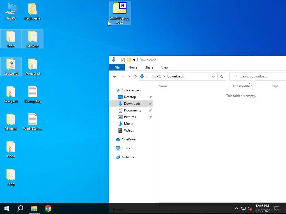Click the New Folder icon in Explorer title bar
The width and height of the screenshot is (286, 214).
(129, 60)
